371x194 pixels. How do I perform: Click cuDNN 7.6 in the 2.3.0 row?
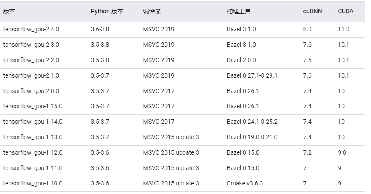click(307, 45)
